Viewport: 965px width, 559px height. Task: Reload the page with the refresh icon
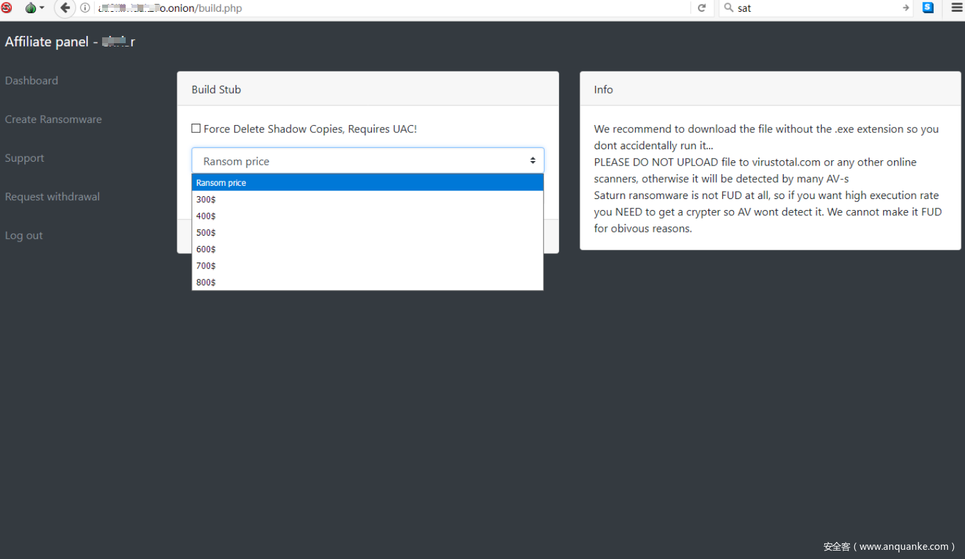(702, 8)
